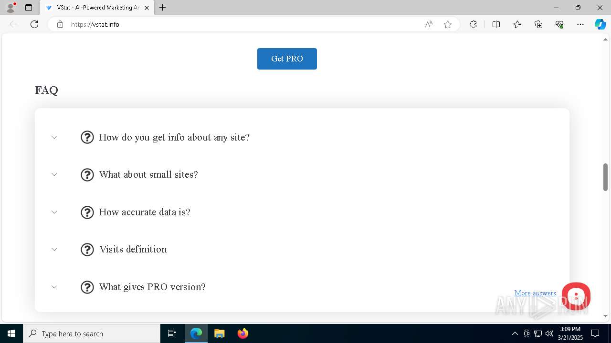Screen dimensions: 611x343
Task: Open a new tab with the plus button
Action: click(163, 8)
